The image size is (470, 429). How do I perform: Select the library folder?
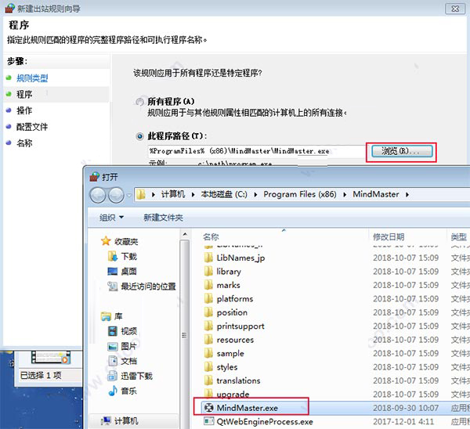click(229, 272)
